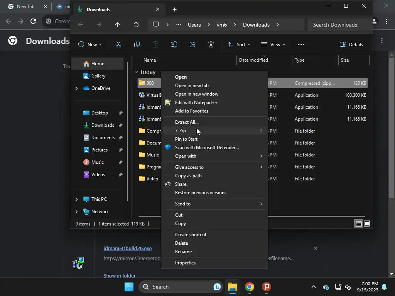Image resolution: width=395 pixels, height=296 pixels.
Task: Open File Explorer from taskbar
Action: coord(232,287)
